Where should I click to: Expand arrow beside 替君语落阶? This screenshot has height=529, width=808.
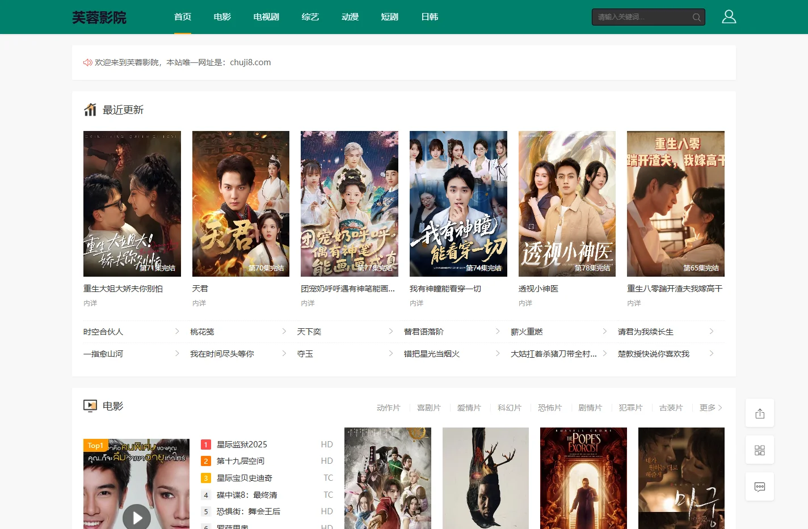498,331
